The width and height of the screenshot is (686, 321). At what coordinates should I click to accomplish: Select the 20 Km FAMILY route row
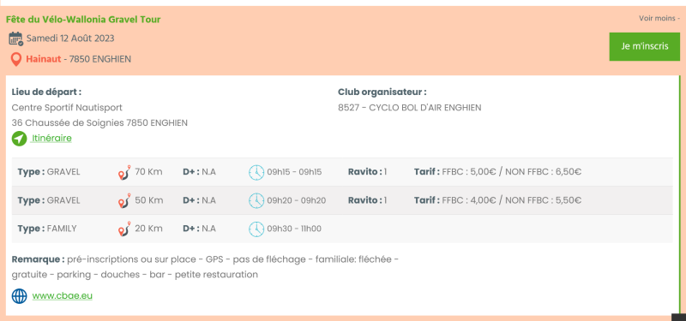click(x=342, y=229)
